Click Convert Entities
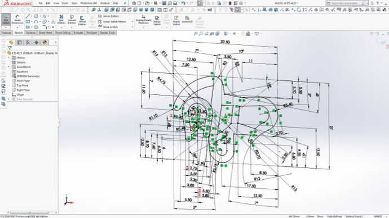The image size is (389, 218). click(72, 19)
